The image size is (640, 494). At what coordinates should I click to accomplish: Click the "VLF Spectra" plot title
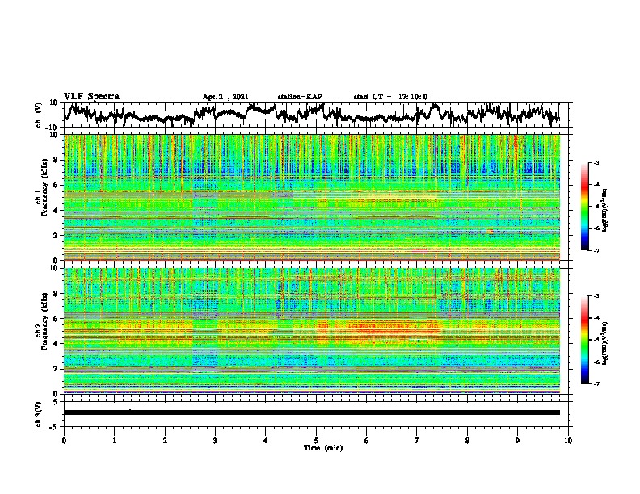coord(91,97)
